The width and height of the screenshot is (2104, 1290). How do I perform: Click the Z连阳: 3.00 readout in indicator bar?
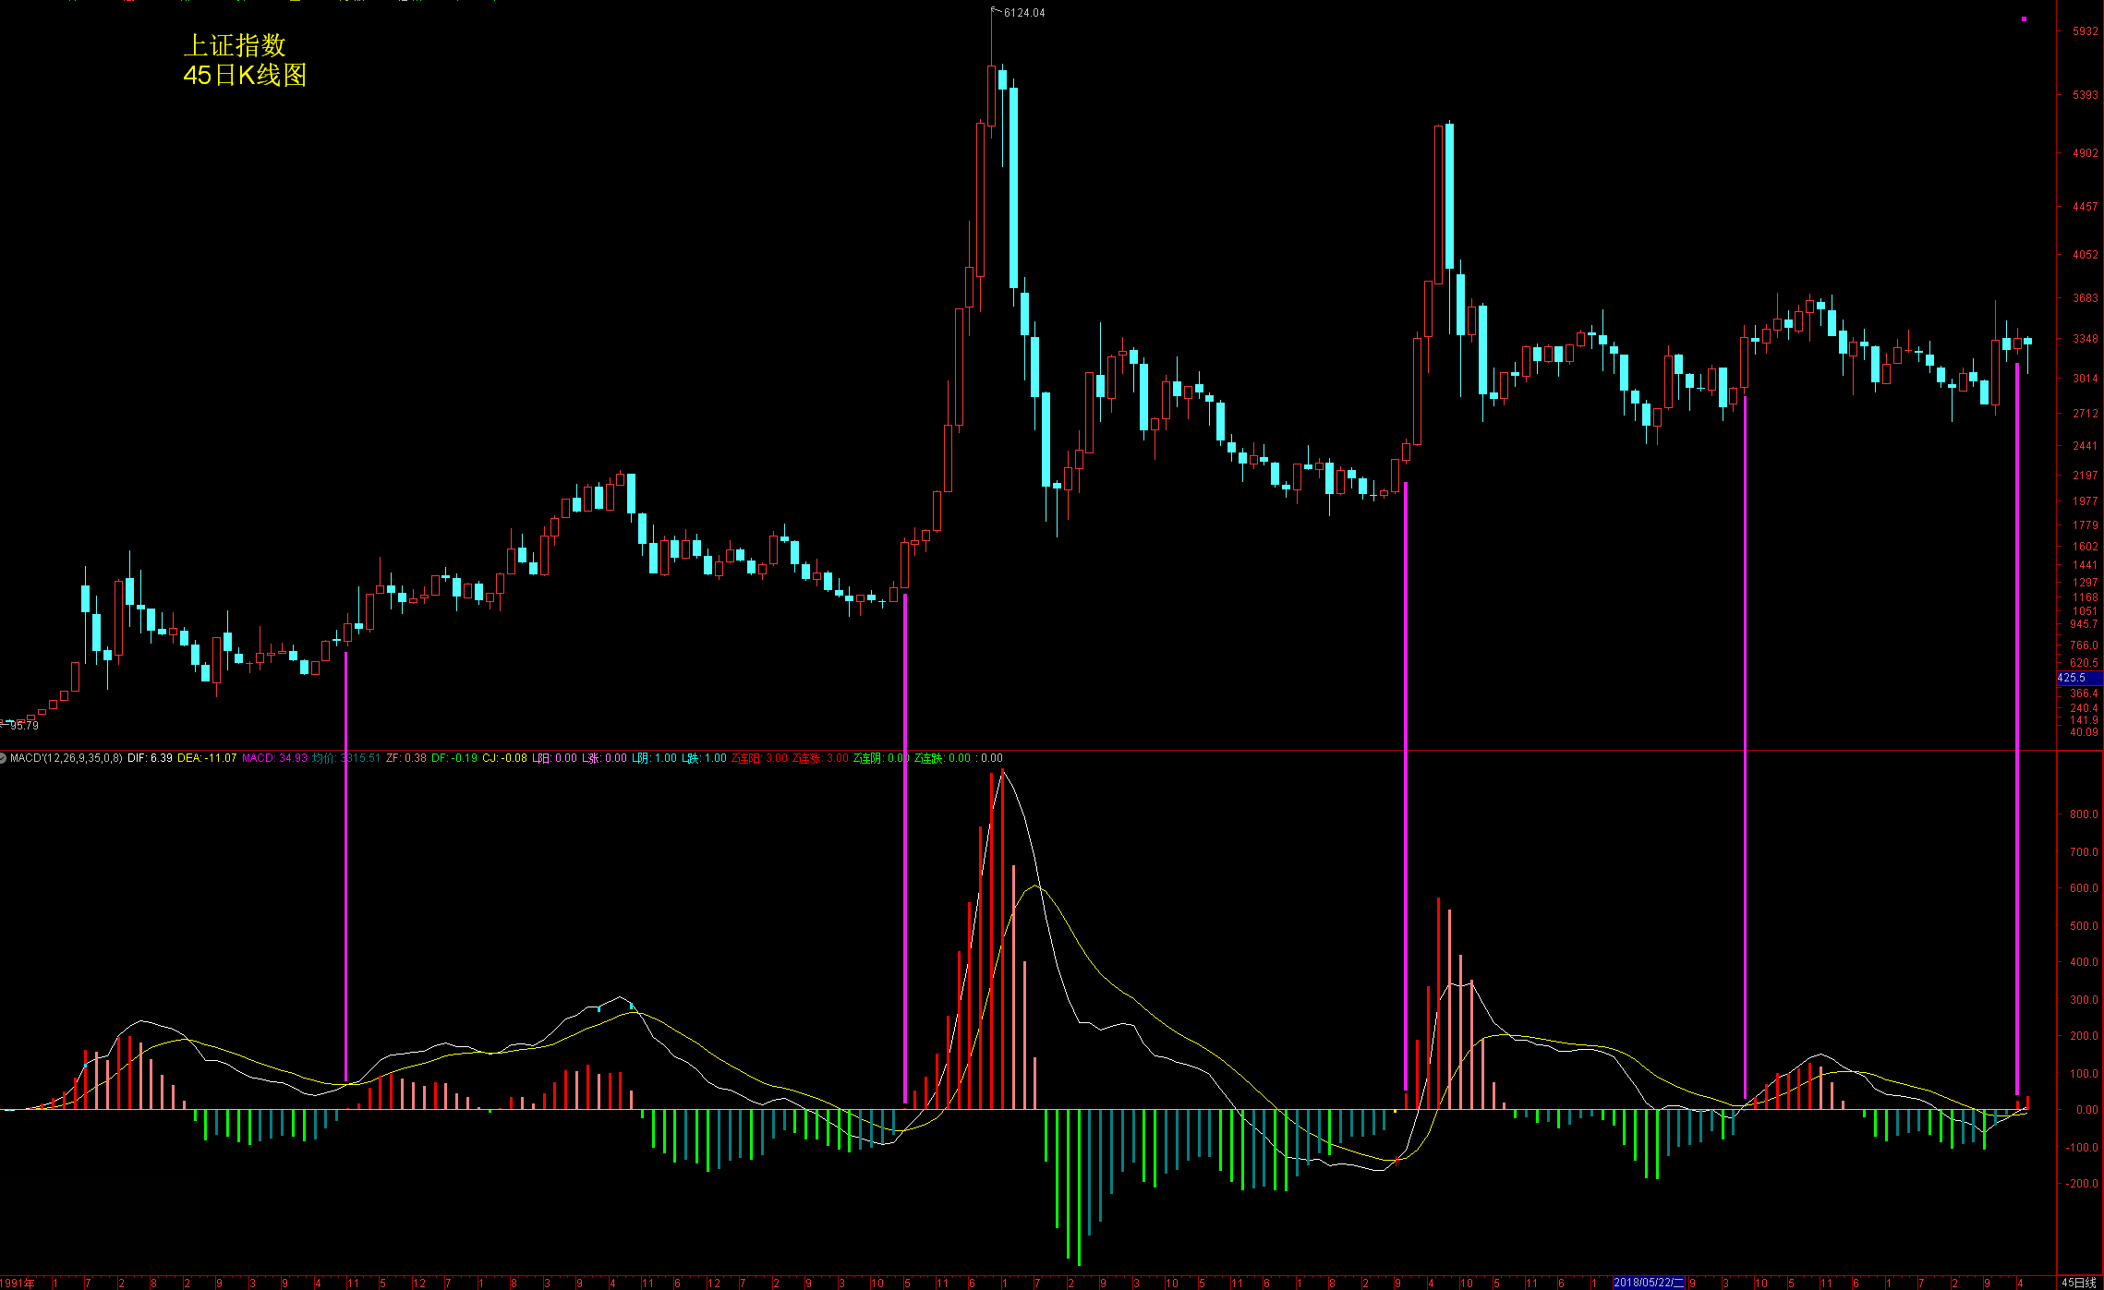(x=759, y=758)
